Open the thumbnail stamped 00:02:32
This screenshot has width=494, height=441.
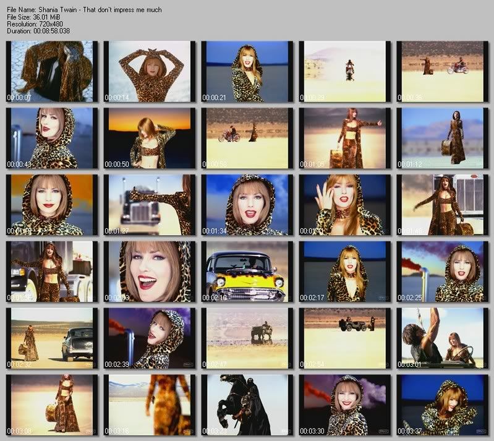pyautogui.click(x=52, y=338)
